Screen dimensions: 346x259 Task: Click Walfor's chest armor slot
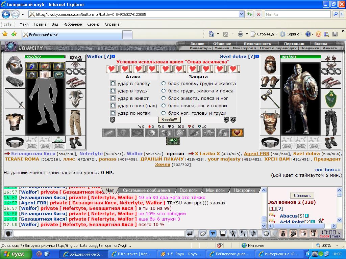point(15,122)
